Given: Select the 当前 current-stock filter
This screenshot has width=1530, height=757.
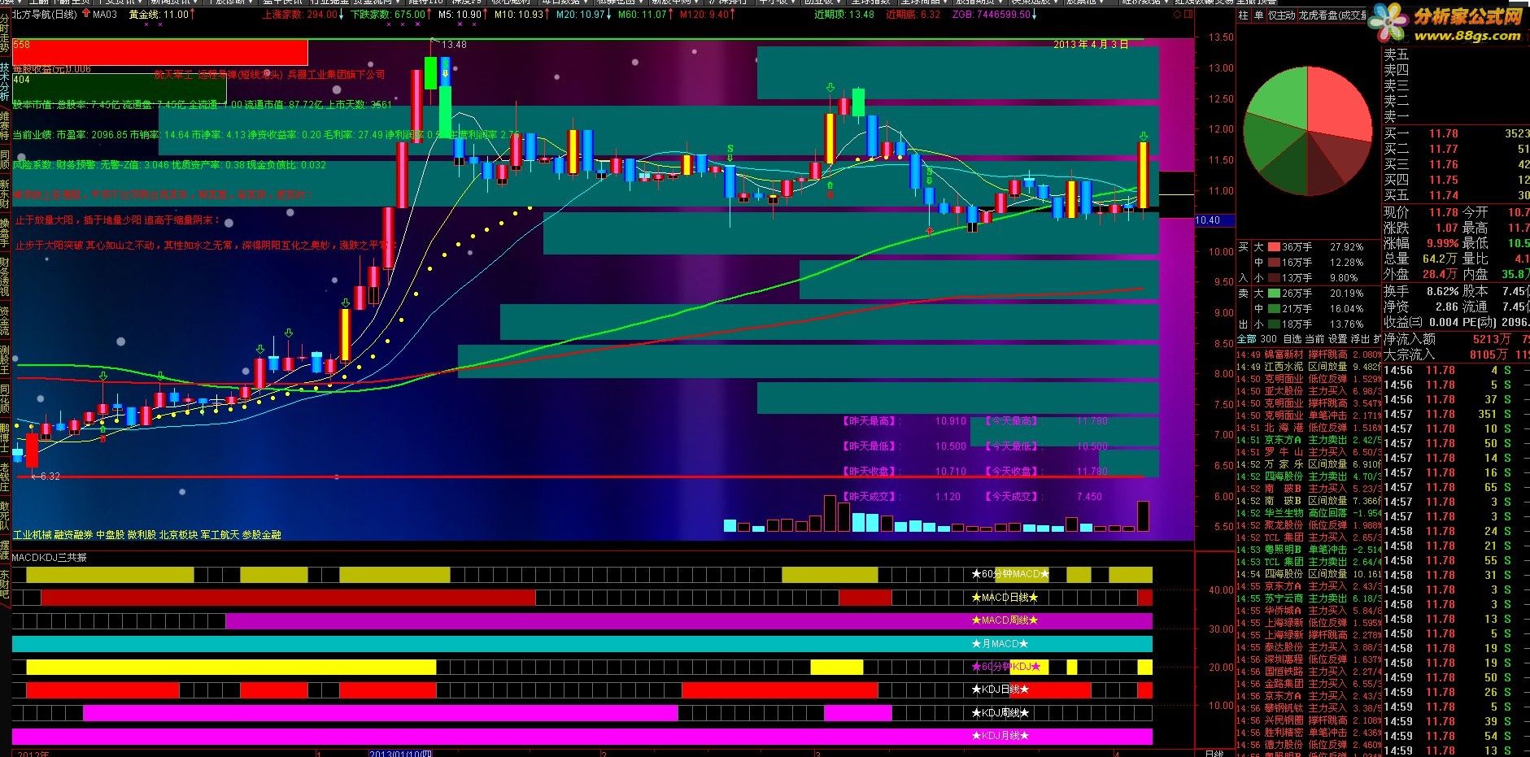Looking at the screenshot, I should [x=1314, y=339].
